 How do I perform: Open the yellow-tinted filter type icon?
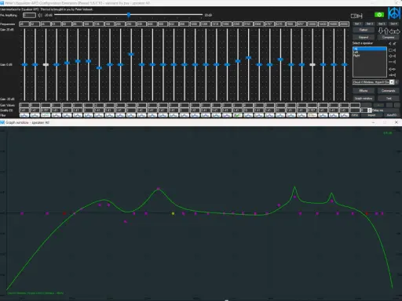pyautogui.click(x=312, y=115)
